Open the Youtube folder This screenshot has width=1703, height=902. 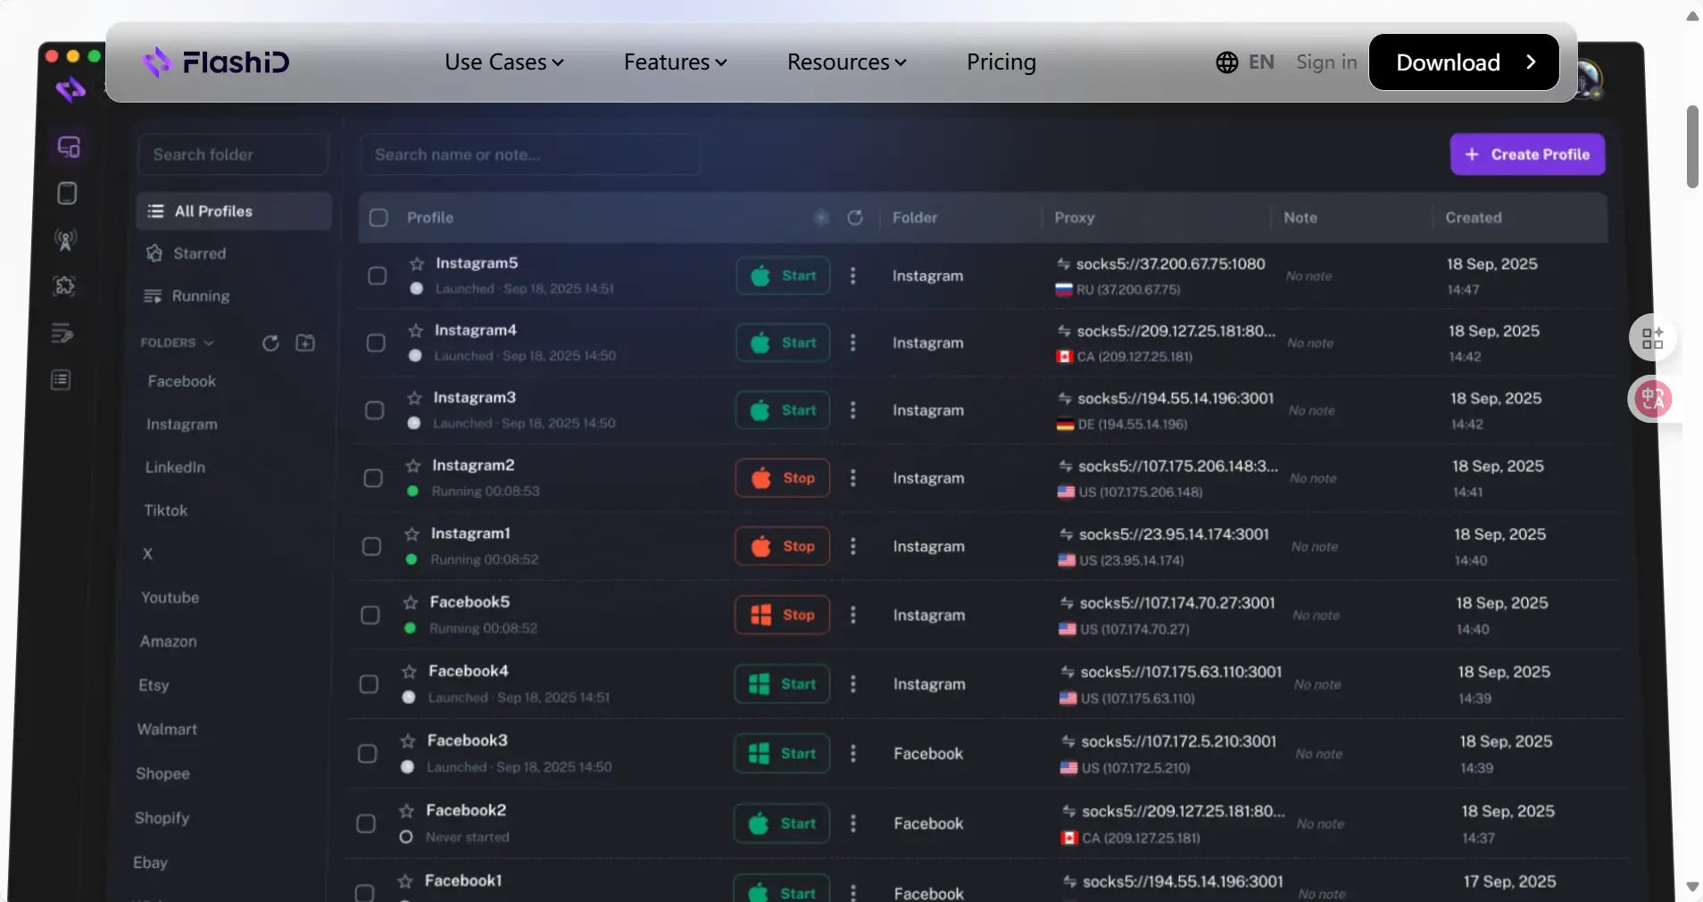(x=170, y=598)
